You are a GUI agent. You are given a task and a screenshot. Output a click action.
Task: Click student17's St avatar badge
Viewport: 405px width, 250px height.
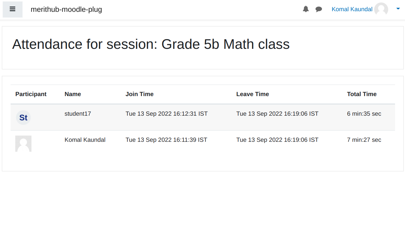23,118
